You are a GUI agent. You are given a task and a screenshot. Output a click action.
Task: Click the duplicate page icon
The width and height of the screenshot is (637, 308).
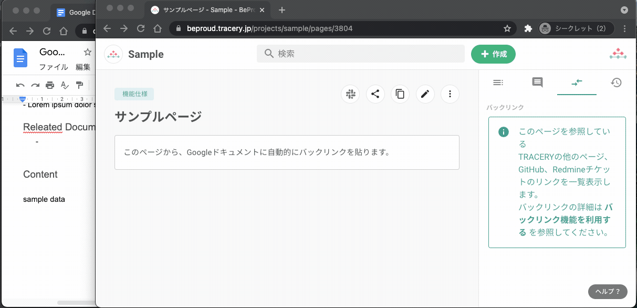point(400,94)
